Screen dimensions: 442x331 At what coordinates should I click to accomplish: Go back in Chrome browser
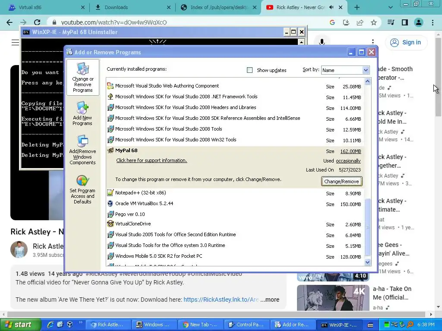[x=9, y=22]
